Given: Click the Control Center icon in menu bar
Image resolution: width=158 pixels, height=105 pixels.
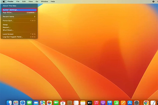Looking at the screenshot, I should (153, 2).
